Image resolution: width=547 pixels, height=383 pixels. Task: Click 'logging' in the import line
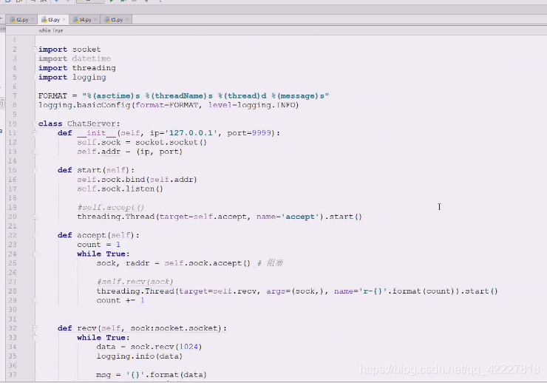[x=89, y=78]
